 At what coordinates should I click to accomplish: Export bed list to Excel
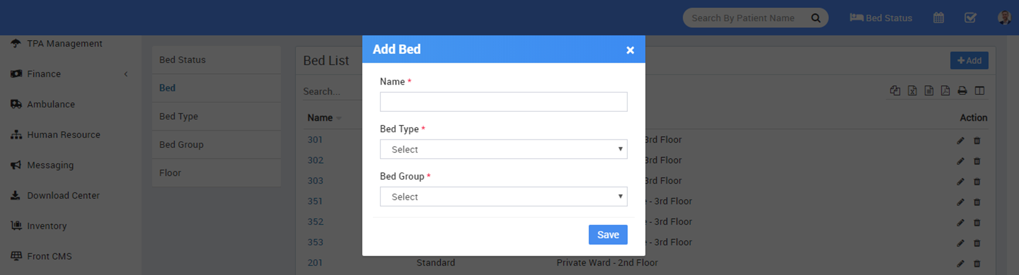(912, 91)
